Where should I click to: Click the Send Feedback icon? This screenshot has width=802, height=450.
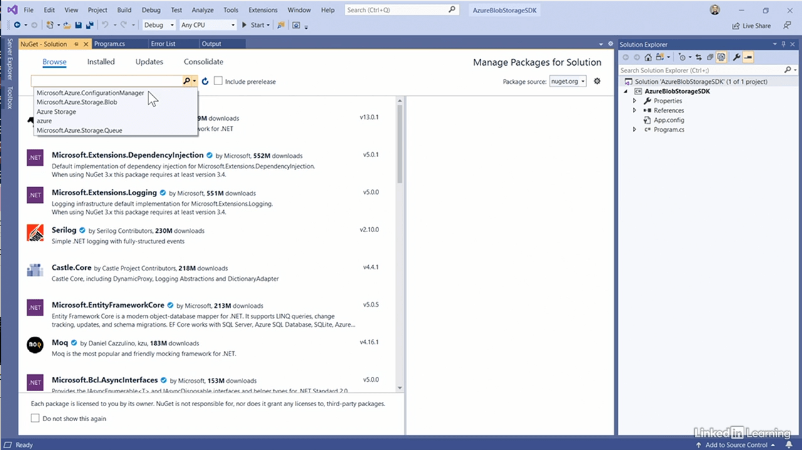pos(786,26)
